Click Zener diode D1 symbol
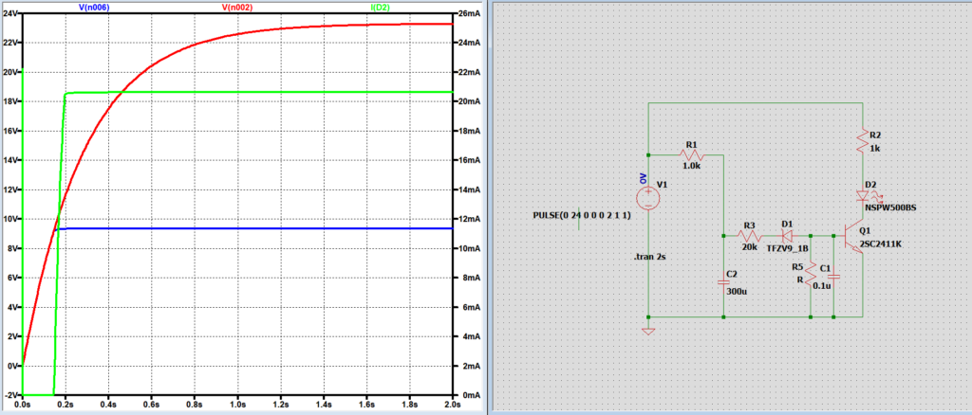 click(787, 236)
